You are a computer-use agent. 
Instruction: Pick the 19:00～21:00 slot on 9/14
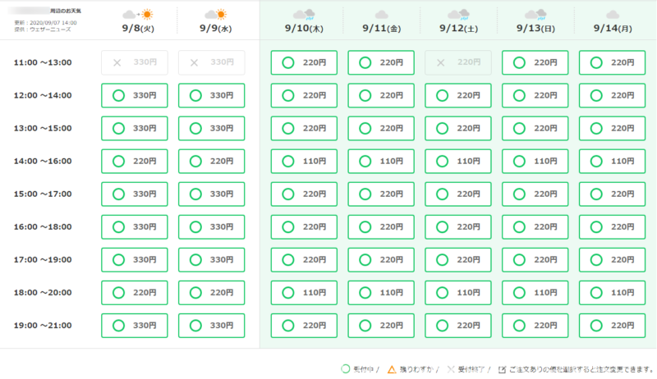(x=613, y=325)
